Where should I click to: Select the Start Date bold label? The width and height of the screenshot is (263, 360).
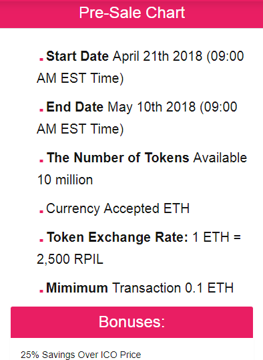pos(77,56)
